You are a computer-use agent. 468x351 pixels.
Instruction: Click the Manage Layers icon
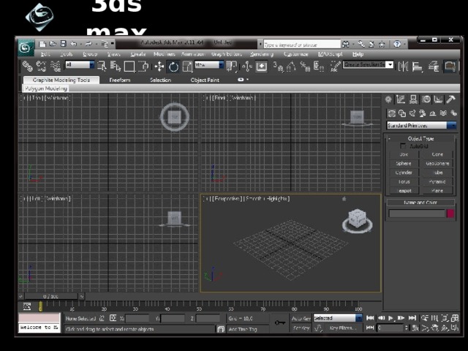434,67
